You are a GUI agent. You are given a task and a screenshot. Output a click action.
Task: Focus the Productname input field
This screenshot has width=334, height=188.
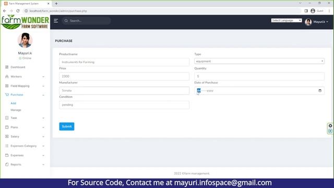124,62
